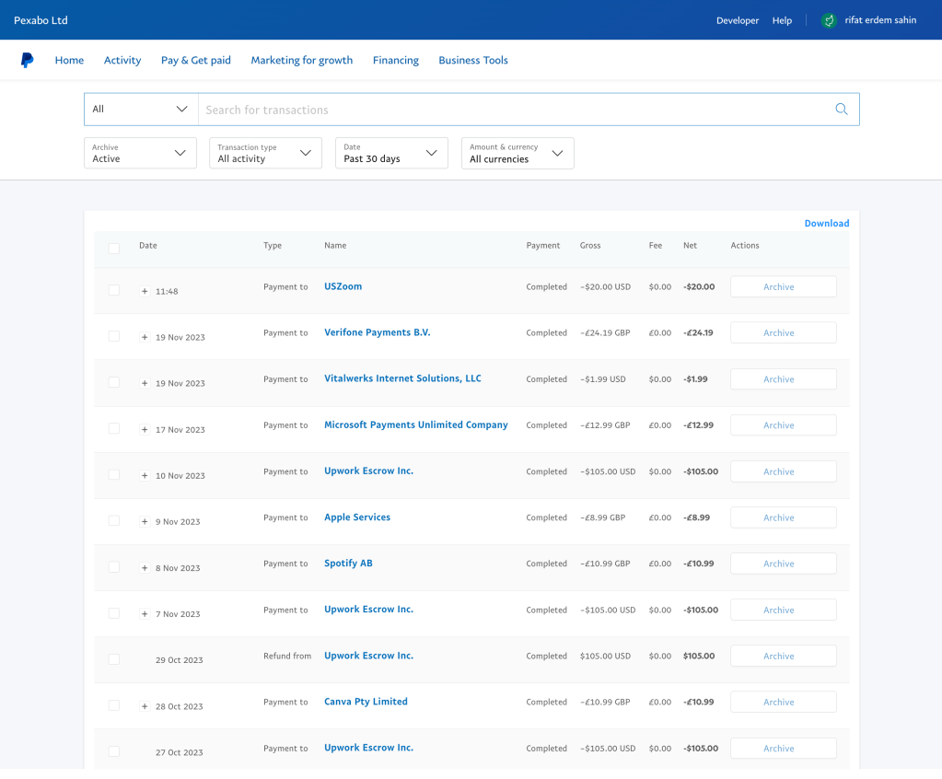Screen dimensions: 942x779
Task: Open Vitalwerks Internet Solutions, LLC link
Action: pyautogui.click(x=402, y=378)
